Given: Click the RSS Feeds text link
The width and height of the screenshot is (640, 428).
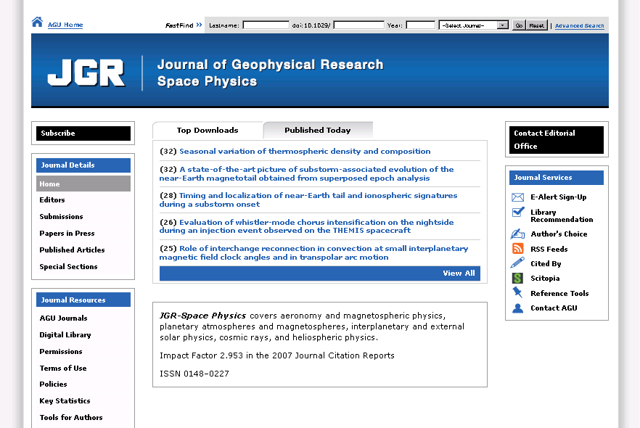Looking at the screenshot, I should pyautogui.click(x=549, y=250).
